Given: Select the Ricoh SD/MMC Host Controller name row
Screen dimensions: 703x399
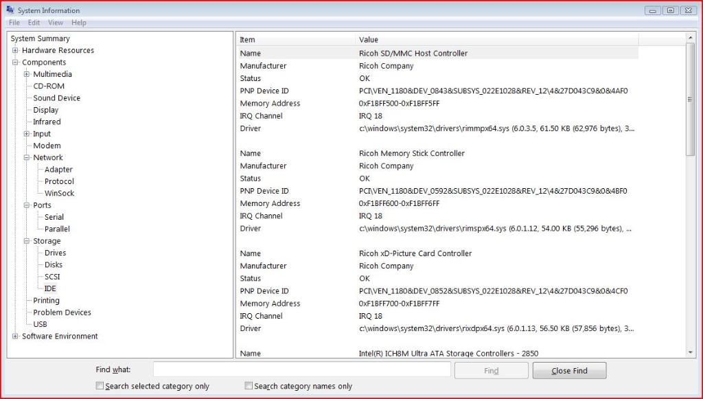Looking at the screenshot, I should point(412,54).
